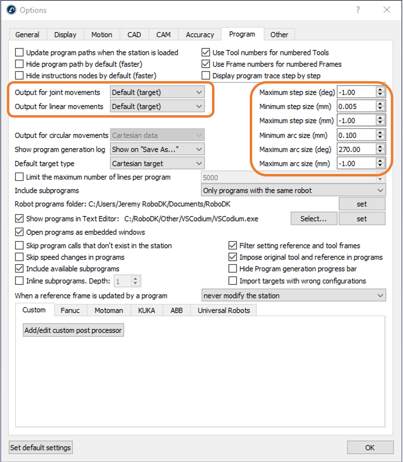Open Output for linear movements dropdown
The width and height of the screenshot is (403, 462).
157,106
